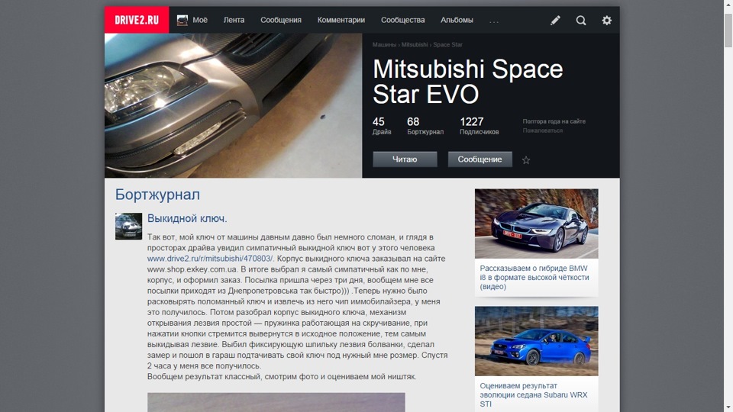
Task: Read the Subaru WRX STI evolution article link
Action: coord(534,394)
